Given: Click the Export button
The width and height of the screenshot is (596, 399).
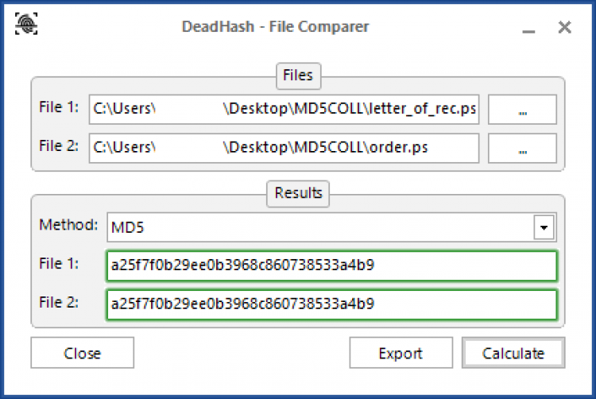Looking at the screenshot, I should pos(401,353).
